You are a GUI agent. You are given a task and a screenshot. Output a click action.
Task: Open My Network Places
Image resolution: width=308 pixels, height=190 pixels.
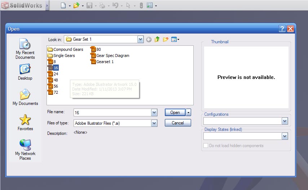point(25,150)
